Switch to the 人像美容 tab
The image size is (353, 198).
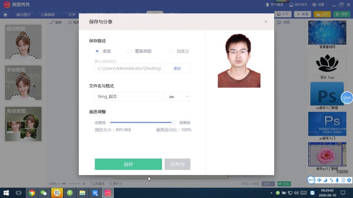coord(47,15)
